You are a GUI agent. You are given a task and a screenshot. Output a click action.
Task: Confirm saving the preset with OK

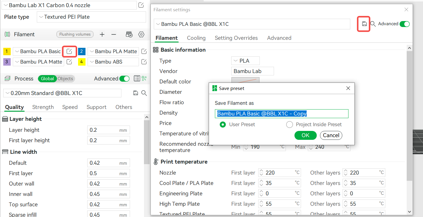pyautogui.click(x=305, y=135)
